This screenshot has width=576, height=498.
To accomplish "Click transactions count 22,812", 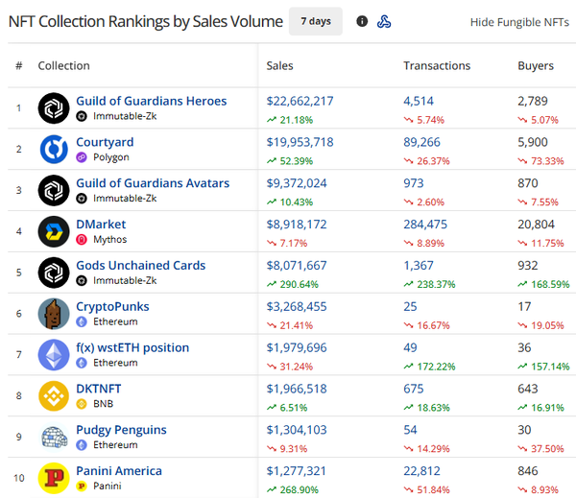I will 421,471.
